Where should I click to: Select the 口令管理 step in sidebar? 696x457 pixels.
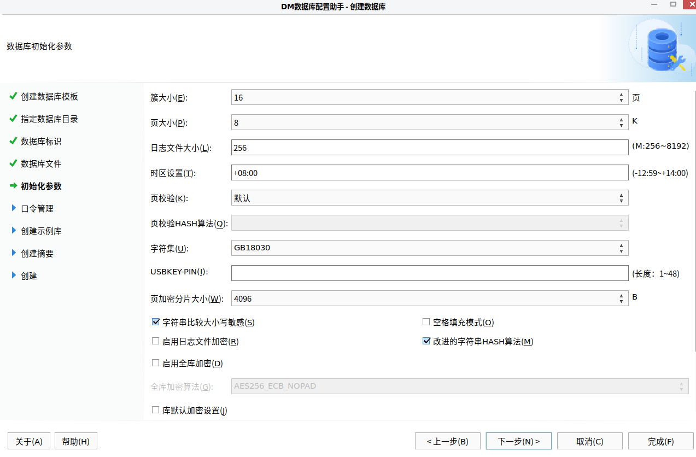pos(37,209)
